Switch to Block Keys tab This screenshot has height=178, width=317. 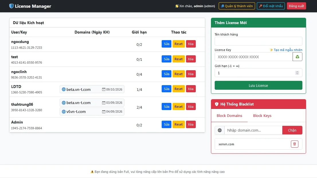pos(262,116)
